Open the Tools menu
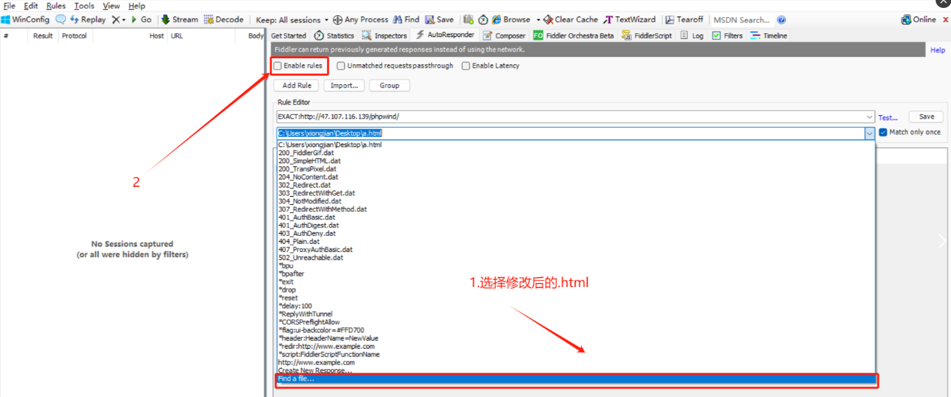Screen dimensions: 951x397 click(x=84, y=6)
